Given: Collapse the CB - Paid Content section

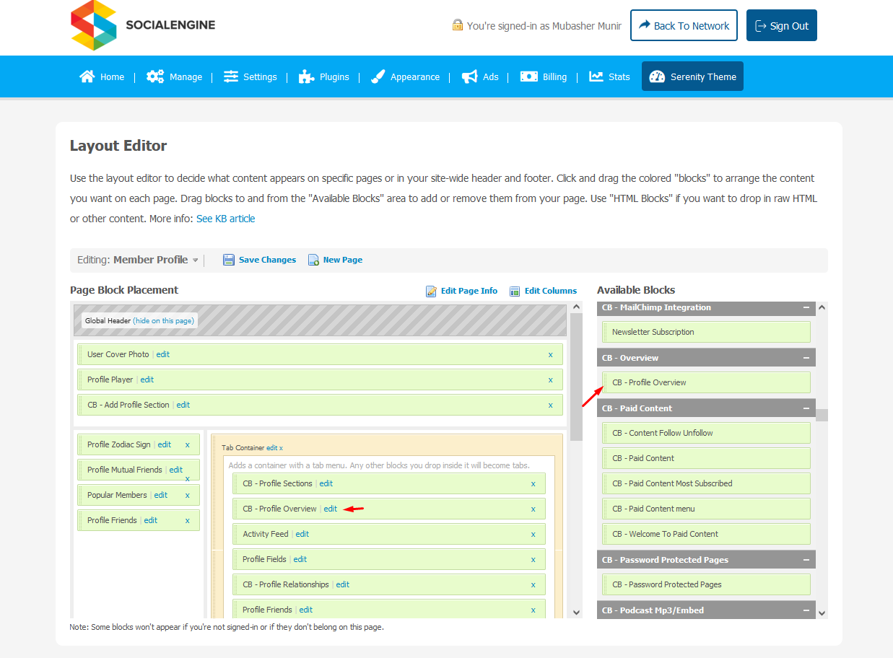Looking at the screenshot, I should click(806, 408).
